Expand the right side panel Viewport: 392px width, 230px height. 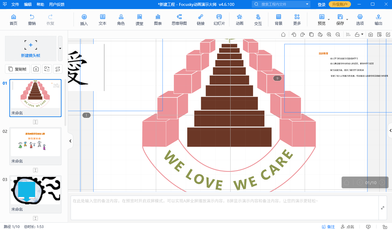coord(390,131)
